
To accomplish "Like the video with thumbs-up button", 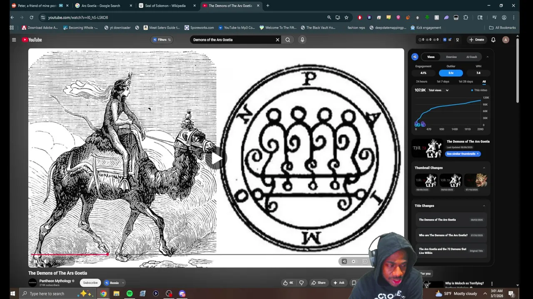I will [288, 283].
